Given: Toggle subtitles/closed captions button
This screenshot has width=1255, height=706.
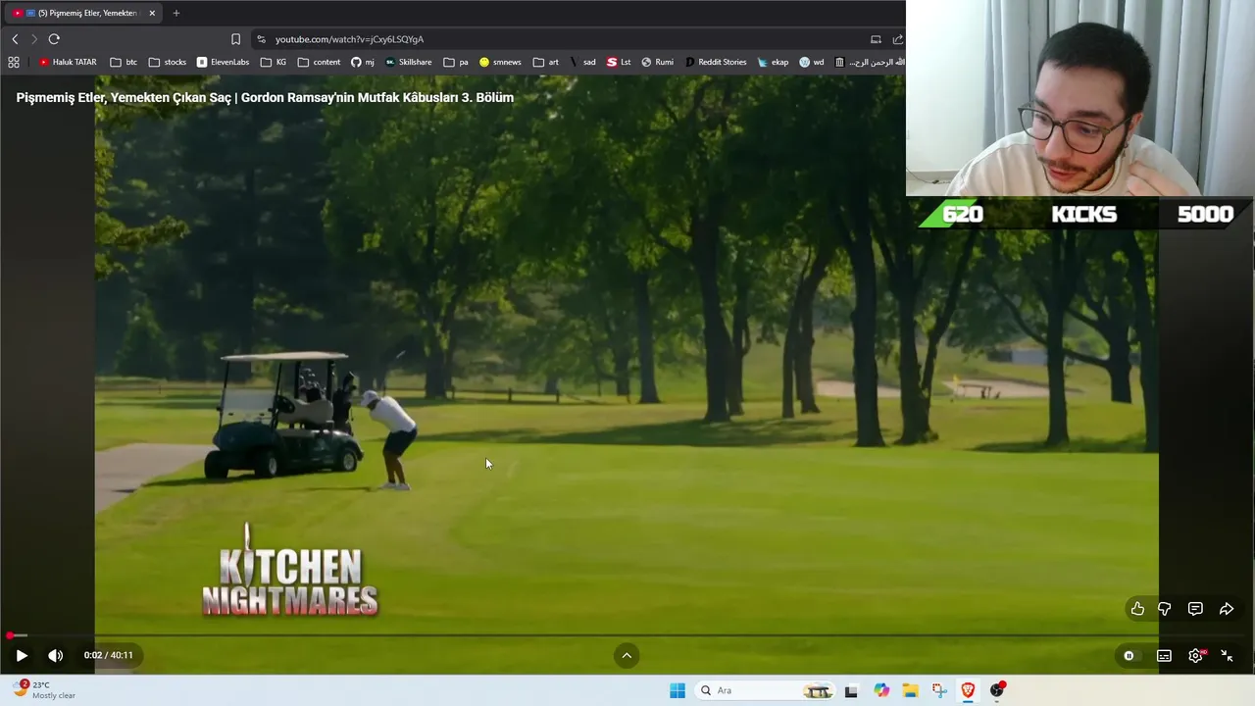Looking at the screenshot, I should tap(1164, 656).
